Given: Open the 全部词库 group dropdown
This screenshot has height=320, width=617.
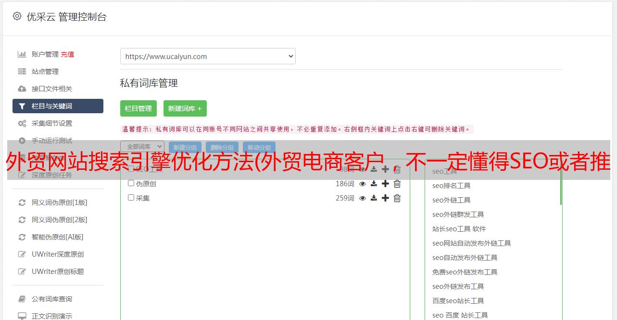Looking at the screenshot, I should pyautogui.click(x=142, y=147).
